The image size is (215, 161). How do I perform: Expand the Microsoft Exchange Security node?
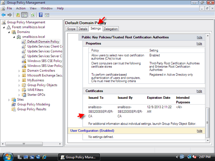click(x=19, y=76)
